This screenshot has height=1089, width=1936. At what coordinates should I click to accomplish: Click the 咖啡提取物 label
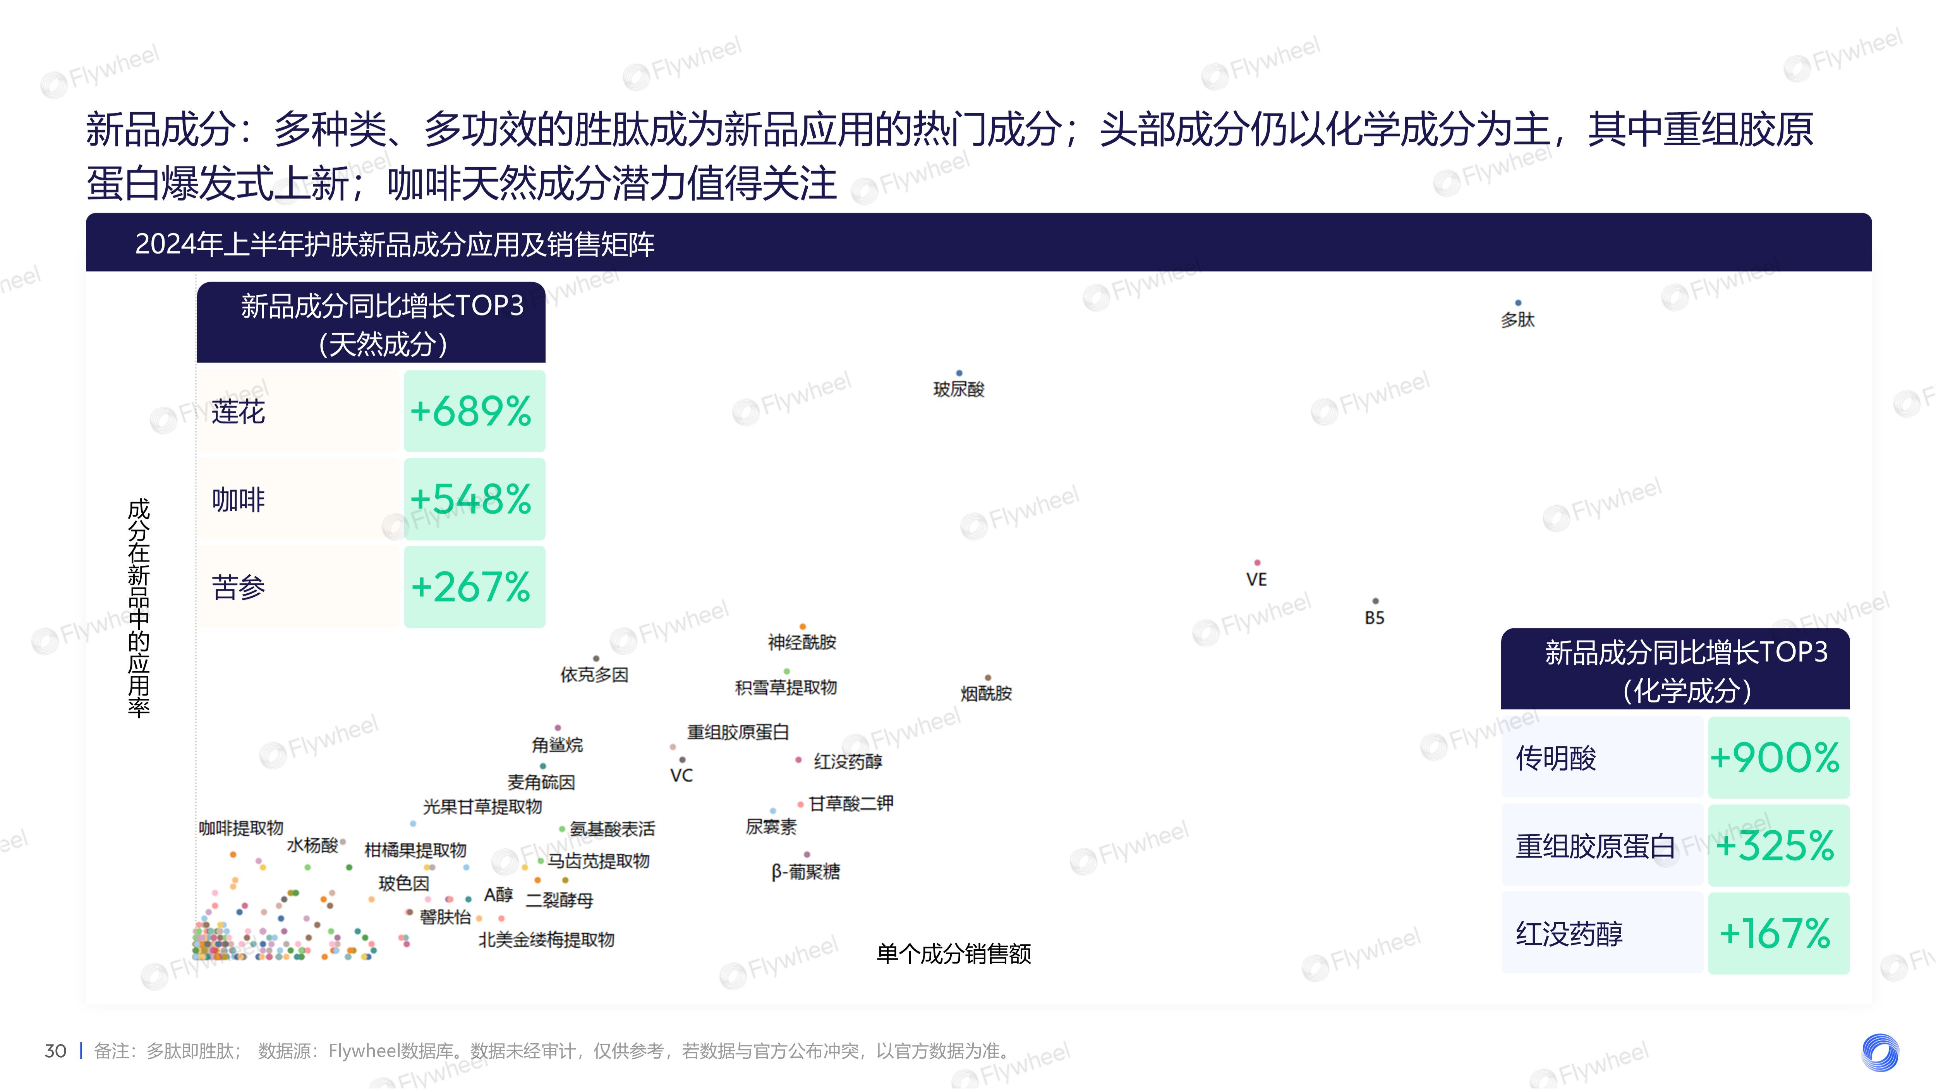[240, 828]
